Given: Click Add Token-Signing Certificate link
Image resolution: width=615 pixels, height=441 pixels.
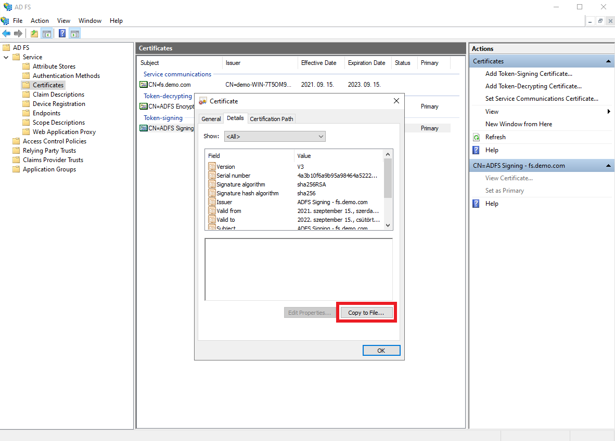Looking at the screenshot, I should point(529,73).
